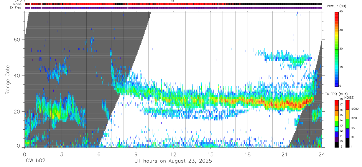Click the TX Freq row label at the top
Viewport: 362px width, 167px height.
click(x=16, y=7)
